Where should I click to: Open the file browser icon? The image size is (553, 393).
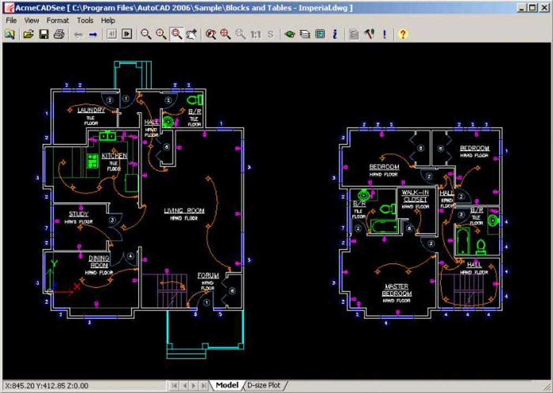(10, 34)
